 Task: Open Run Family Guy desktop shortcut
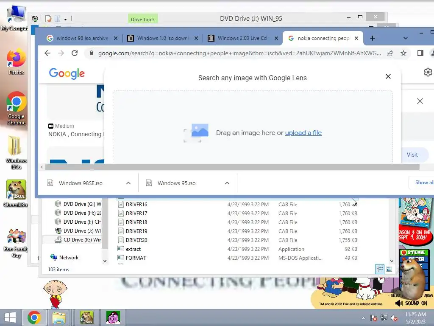16,243
